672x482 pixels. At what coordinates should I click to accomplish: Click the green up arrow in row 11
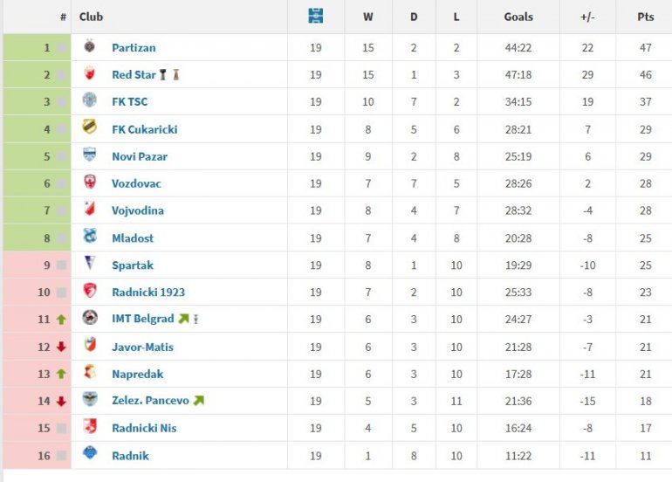[61, 320]
